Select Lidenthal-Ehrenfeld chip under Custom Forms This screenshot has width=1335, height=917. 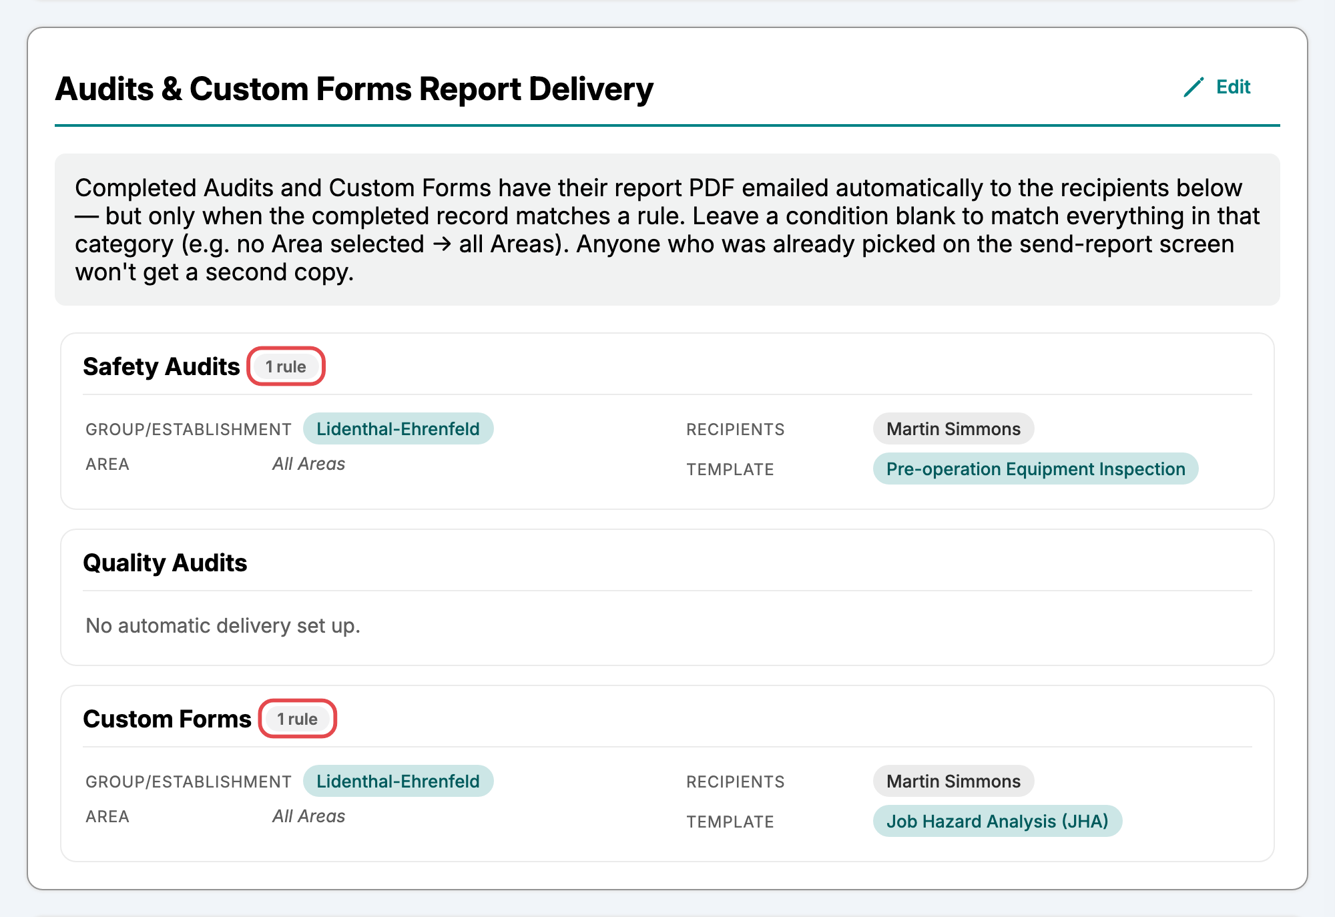coord(398,781)
